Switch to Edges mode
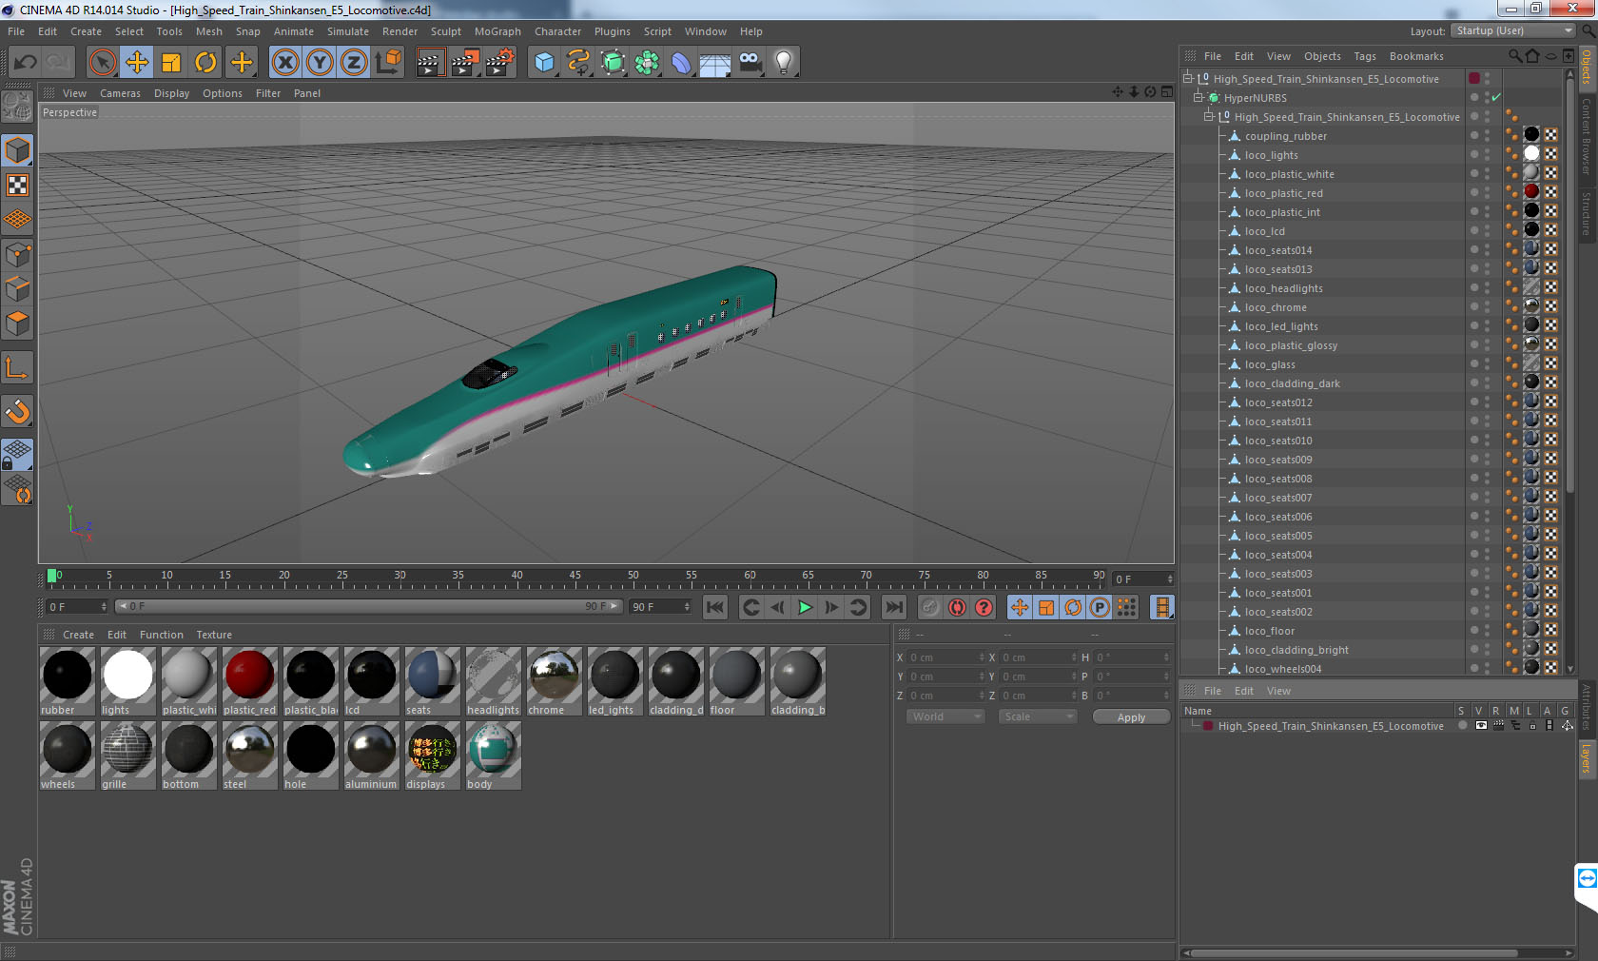This screenshot has height=961, width=1598. [x=17, y=289]
